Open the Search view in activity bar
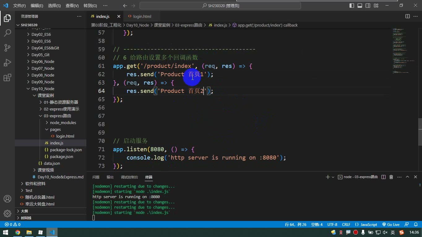 pyautogui.click(x=7, y=33)
